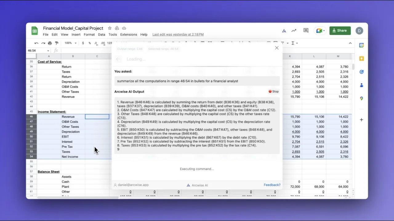Image resolution: width=394 pixels, height=221 pixels.
Task: Start a Google Meet call
Action: [320, 31]
